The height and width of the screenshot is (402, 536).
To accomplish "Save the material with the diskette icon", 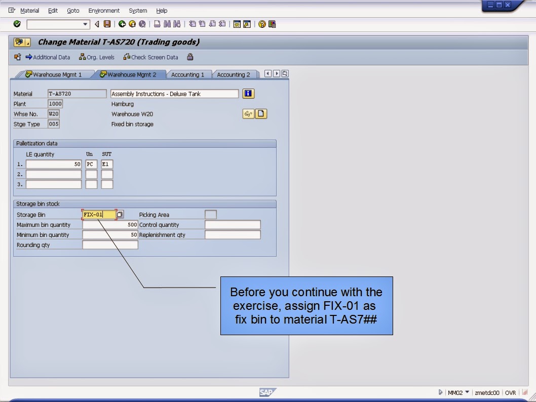I will [x=107, y=24].
